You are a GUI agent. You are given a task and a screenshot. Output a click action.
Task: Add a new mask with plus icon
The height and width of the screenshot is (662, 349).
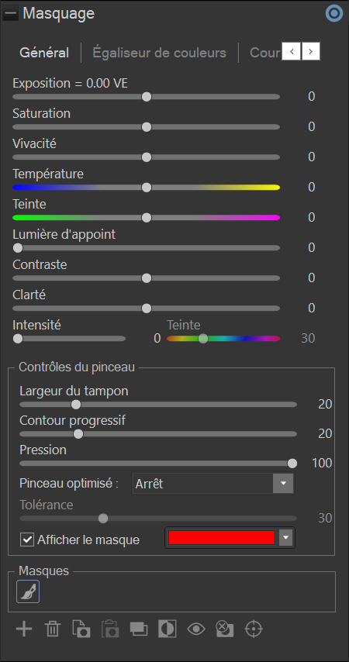point(24,629)
